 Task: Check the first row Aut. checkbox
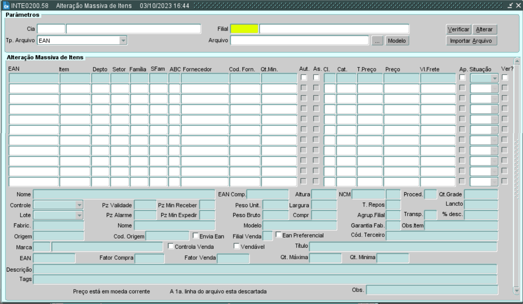point(304,78)
